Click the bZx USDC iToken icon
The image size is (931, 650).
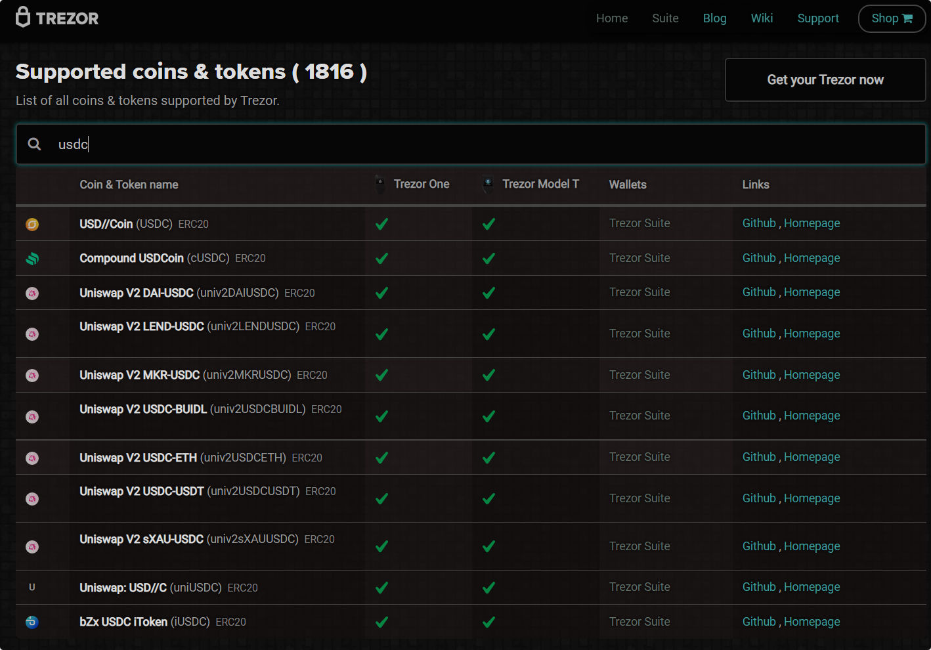(32, 622)
